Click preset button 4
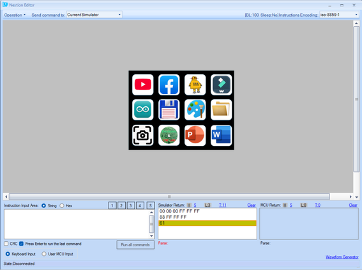 [x=140, y=205]
